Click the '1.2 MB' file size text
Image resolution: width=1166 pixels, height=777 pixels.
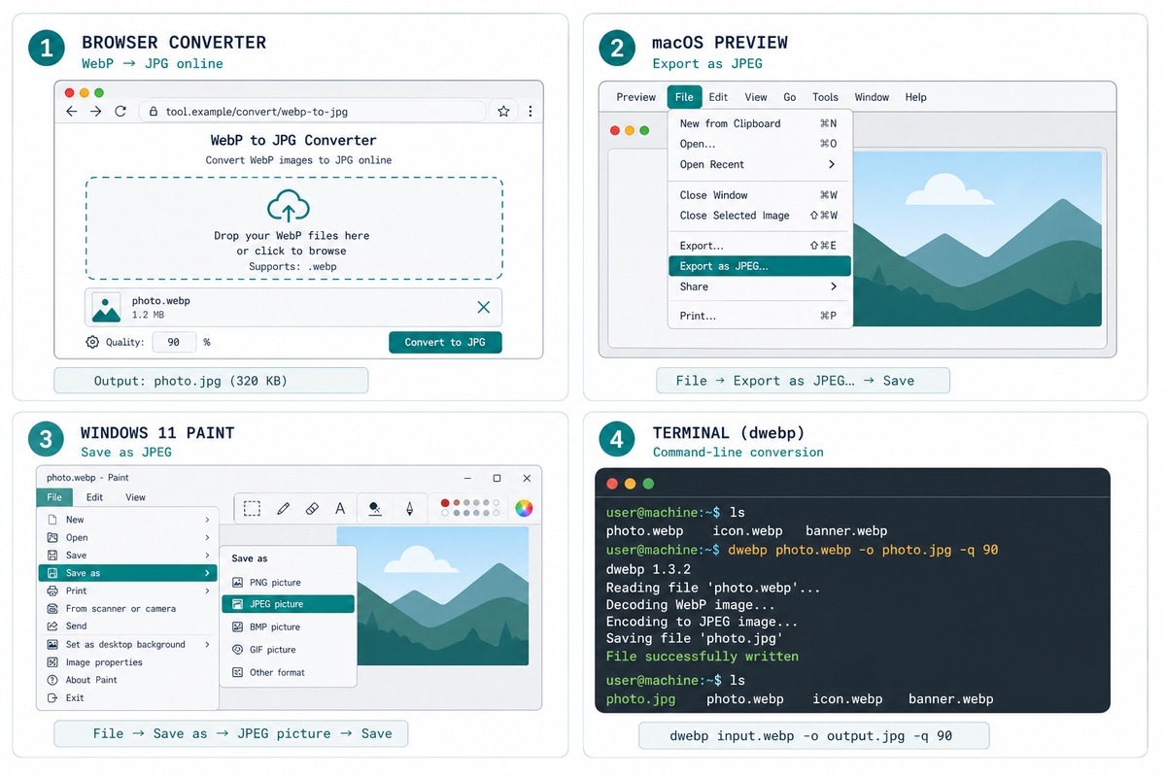tap(148, 315)
